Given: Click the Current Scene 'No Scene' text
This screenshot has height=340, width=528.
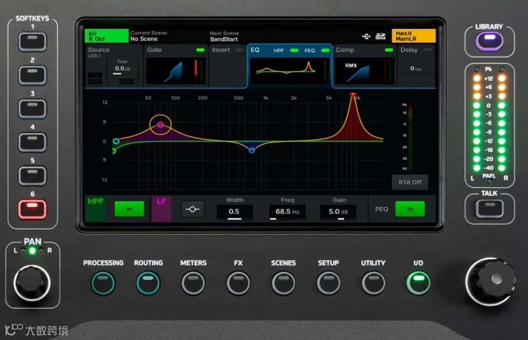Looking at the screenshot, I should pos(144,39).
